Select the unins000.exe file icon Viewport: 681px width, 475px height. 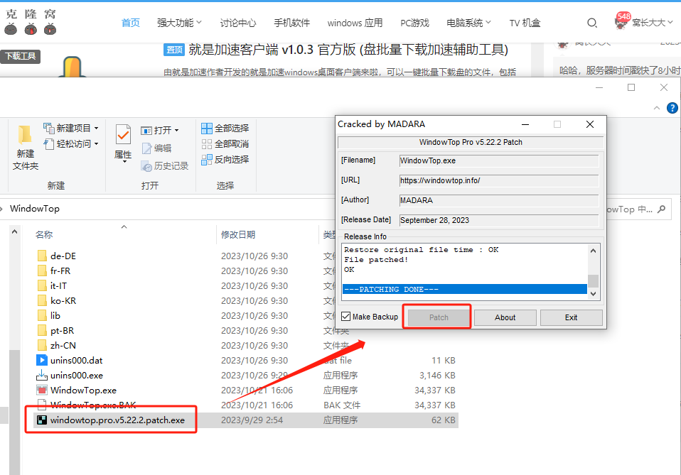(42, 375)
